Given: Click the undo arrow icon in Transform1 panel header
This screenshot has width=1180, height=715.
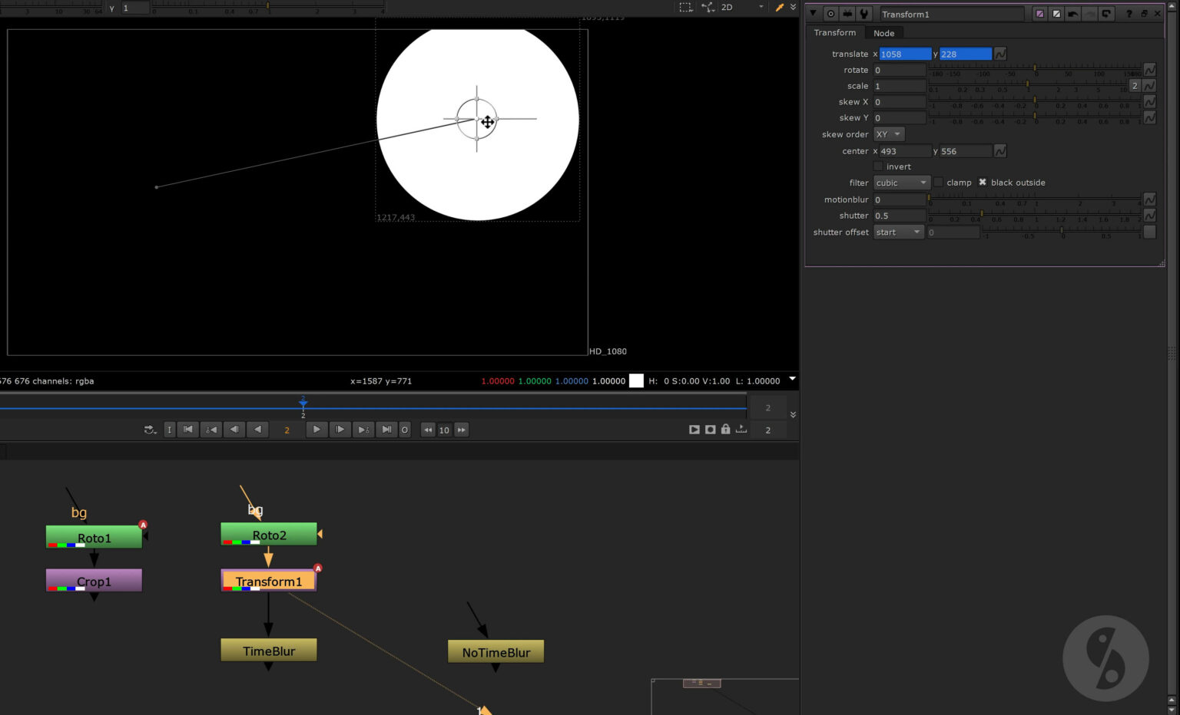Looking at the screenshot, I should [x=1073, y=14].
